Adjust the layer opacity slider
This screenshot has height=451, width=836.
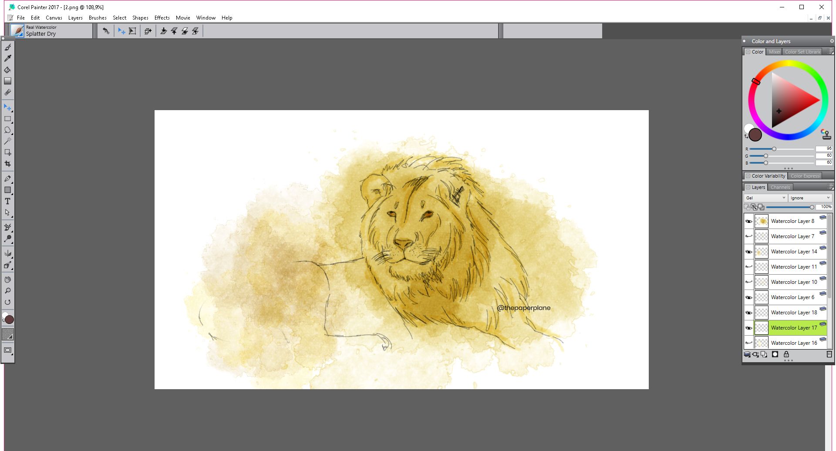point(789,207)
